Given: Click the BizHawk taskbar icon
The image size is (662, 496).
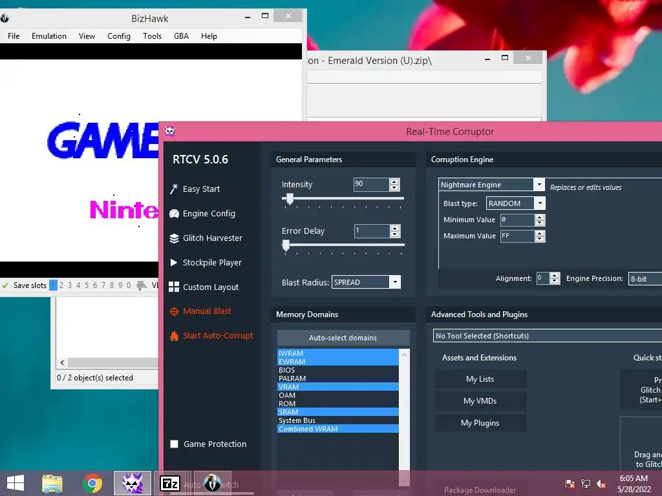Looking at the screenshot, I should pyautogui.click(x=212, y=483).
